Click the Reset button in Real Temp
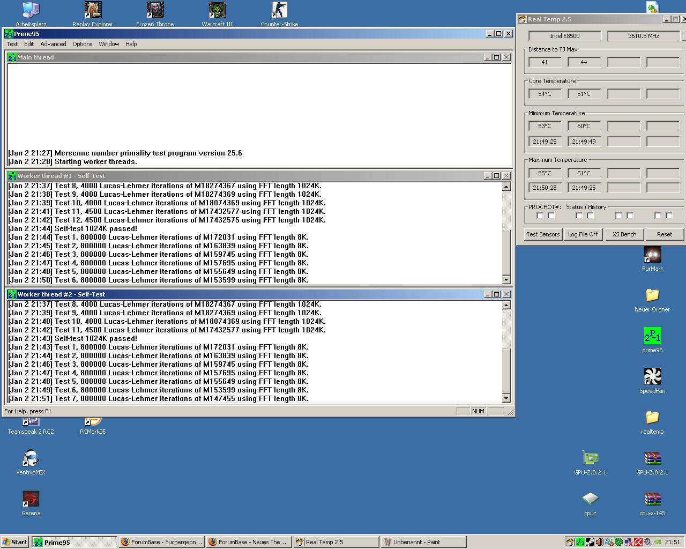Viewport: 686px width, 549px height. pyautogui.click(x=665, y=234)
